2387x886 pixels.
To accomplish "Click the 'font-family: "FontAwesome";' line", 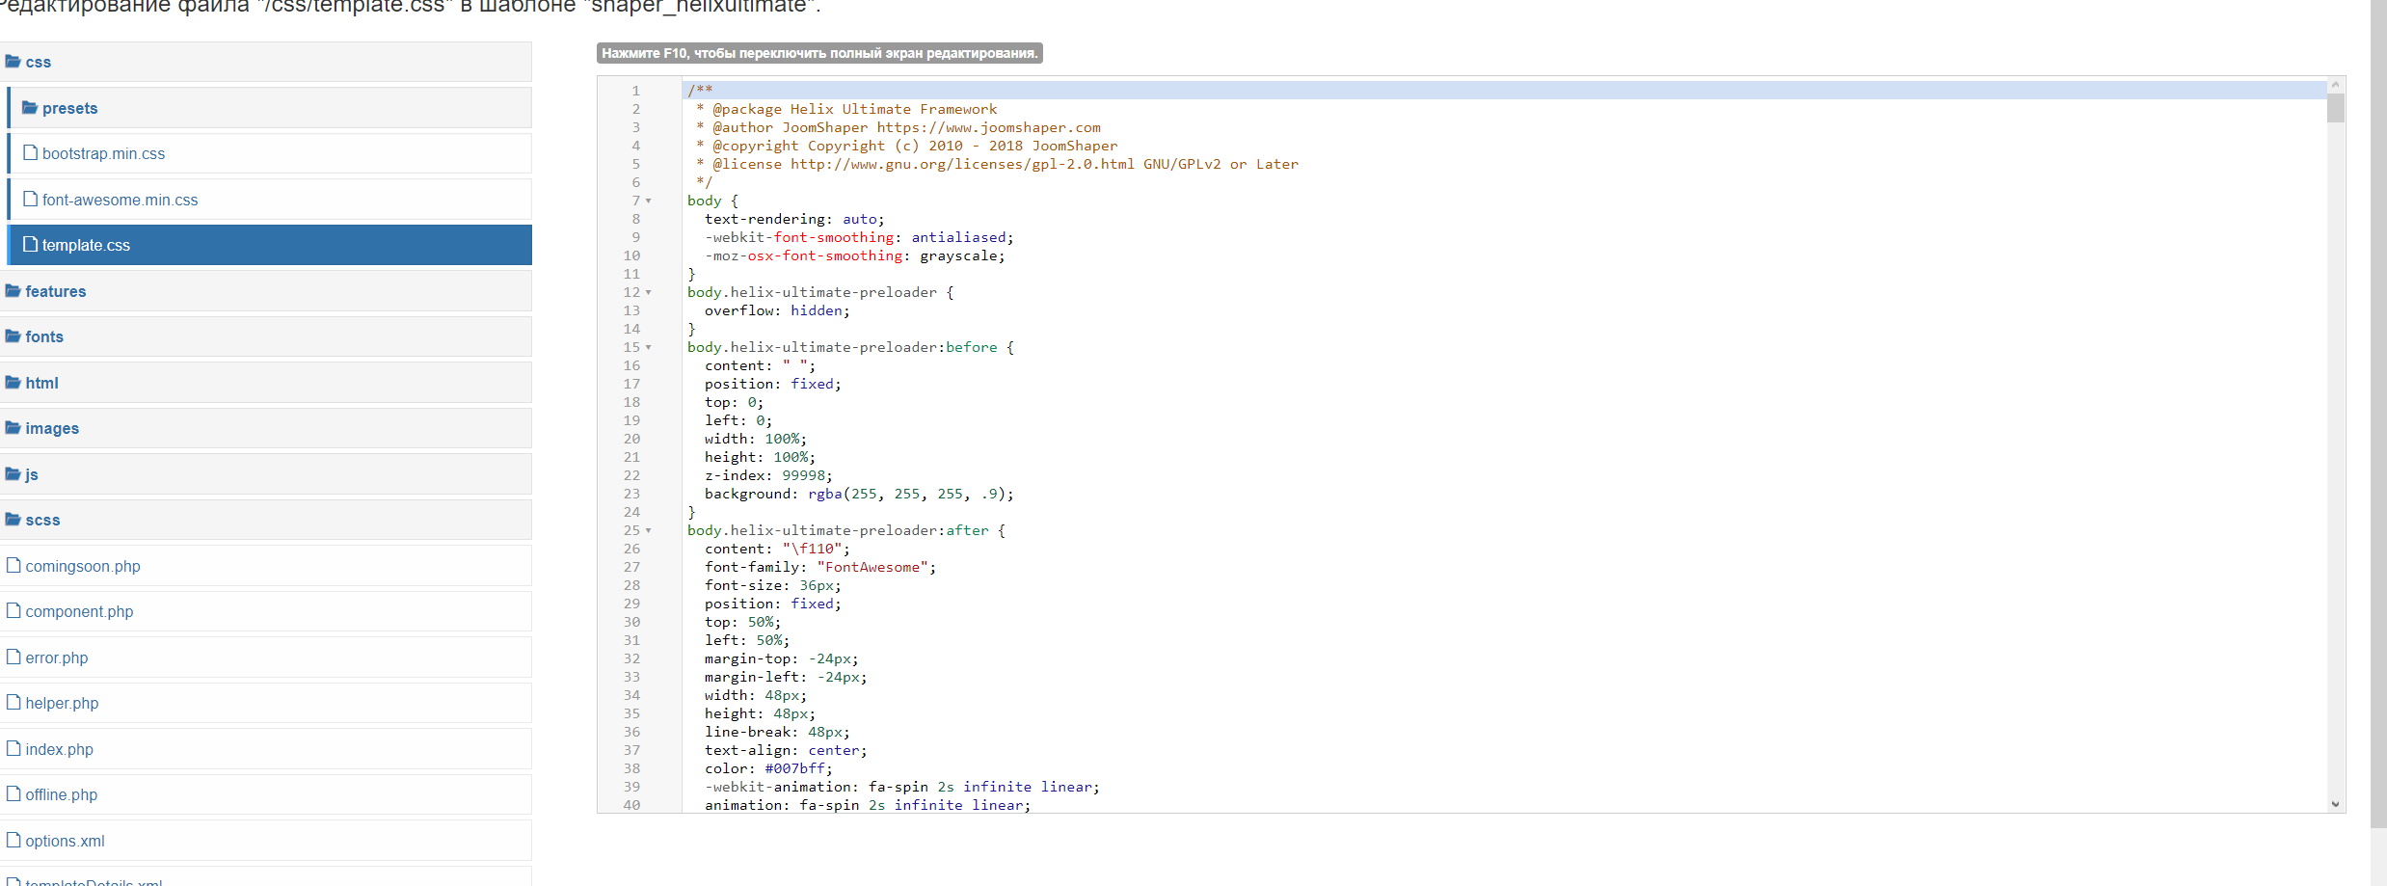I will 820,567.
